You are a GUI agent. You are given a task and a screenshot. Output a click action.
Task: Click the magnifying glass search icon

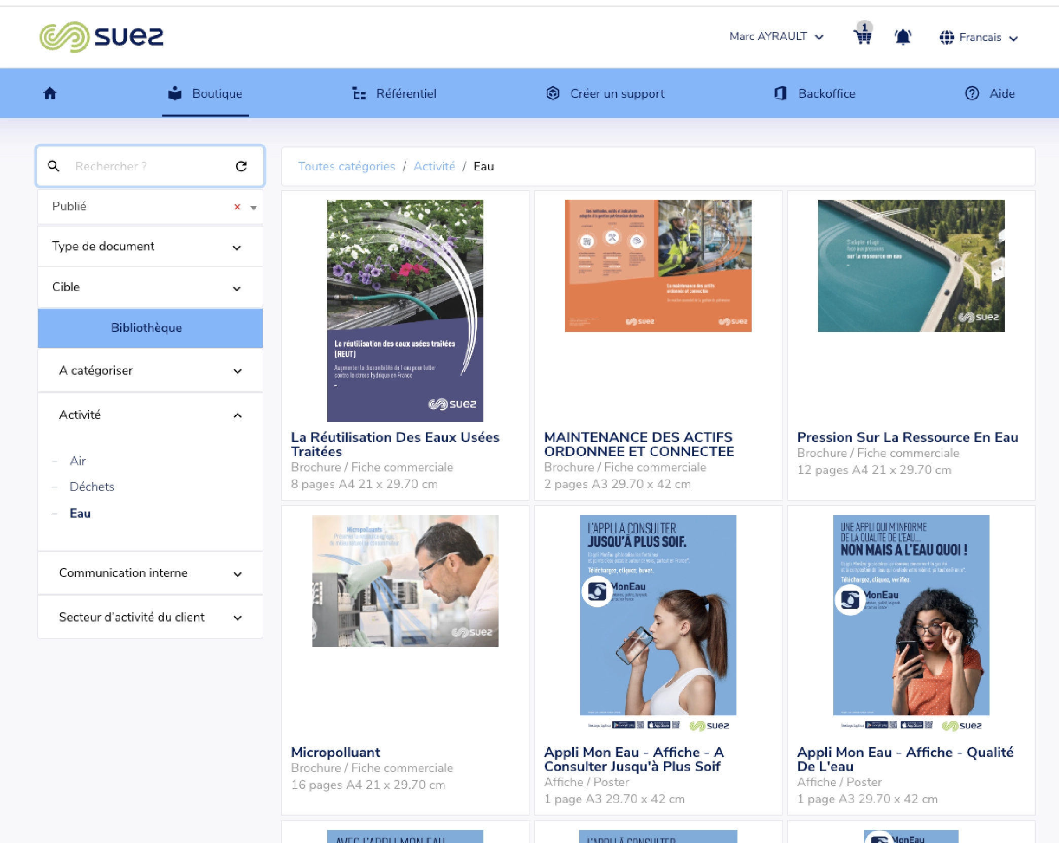54,166
